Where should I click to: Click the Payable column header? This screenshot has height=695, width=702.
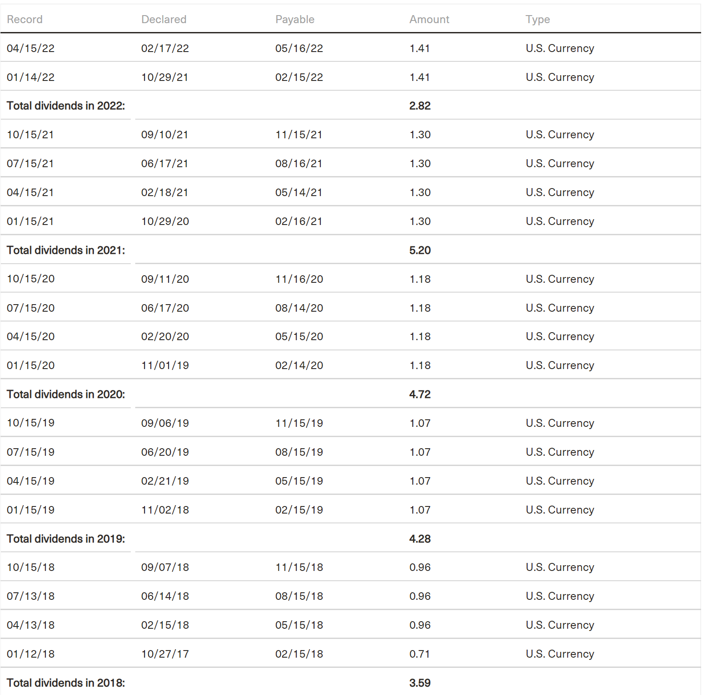(x=295, y=20)
